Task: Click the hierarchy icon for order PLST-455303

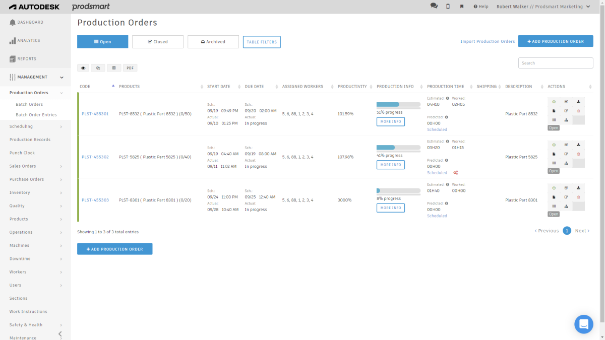Action: coord(567,206)
